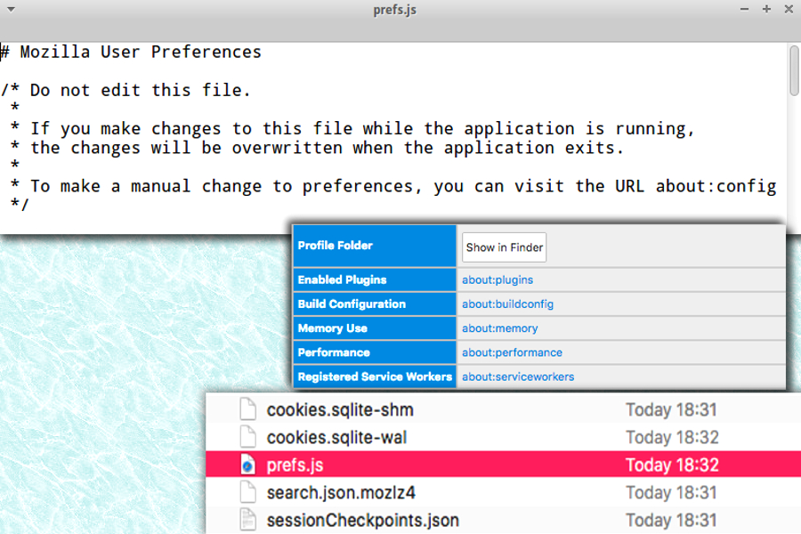Click the Performance header cell
This screenshot has height=534, width=801.
(x=375, y=352)
